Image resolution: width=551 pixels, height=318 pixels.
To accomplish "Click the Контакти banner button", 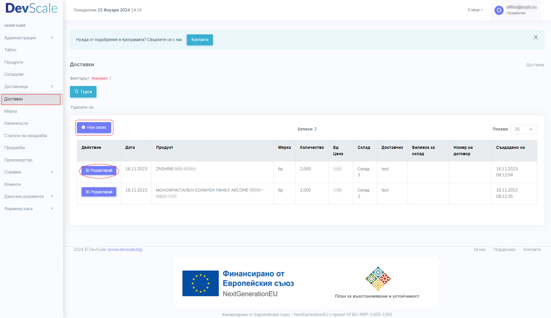I will 200,40.
